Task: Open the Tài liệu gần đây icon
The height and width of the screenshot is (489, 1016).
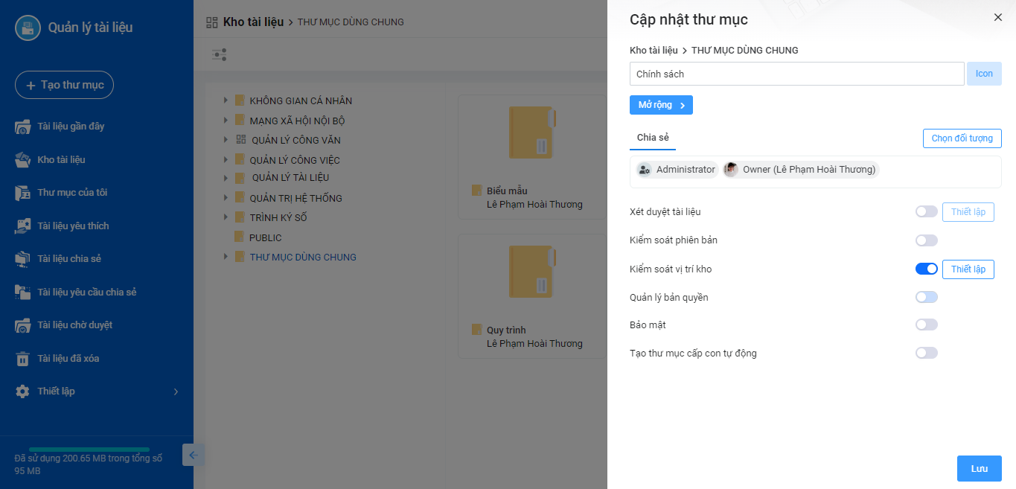Action: coord(23,127)
